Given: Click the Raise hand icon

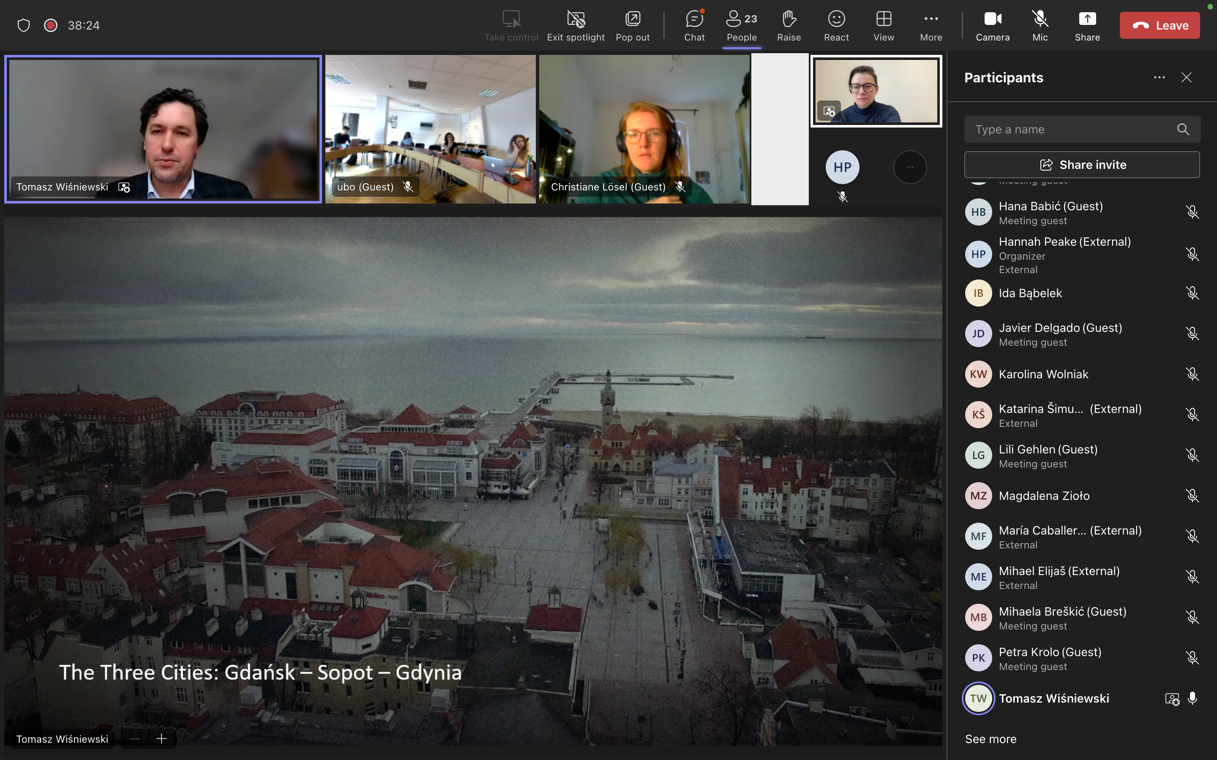Looking at the screenshot, I should click(789, 25).
